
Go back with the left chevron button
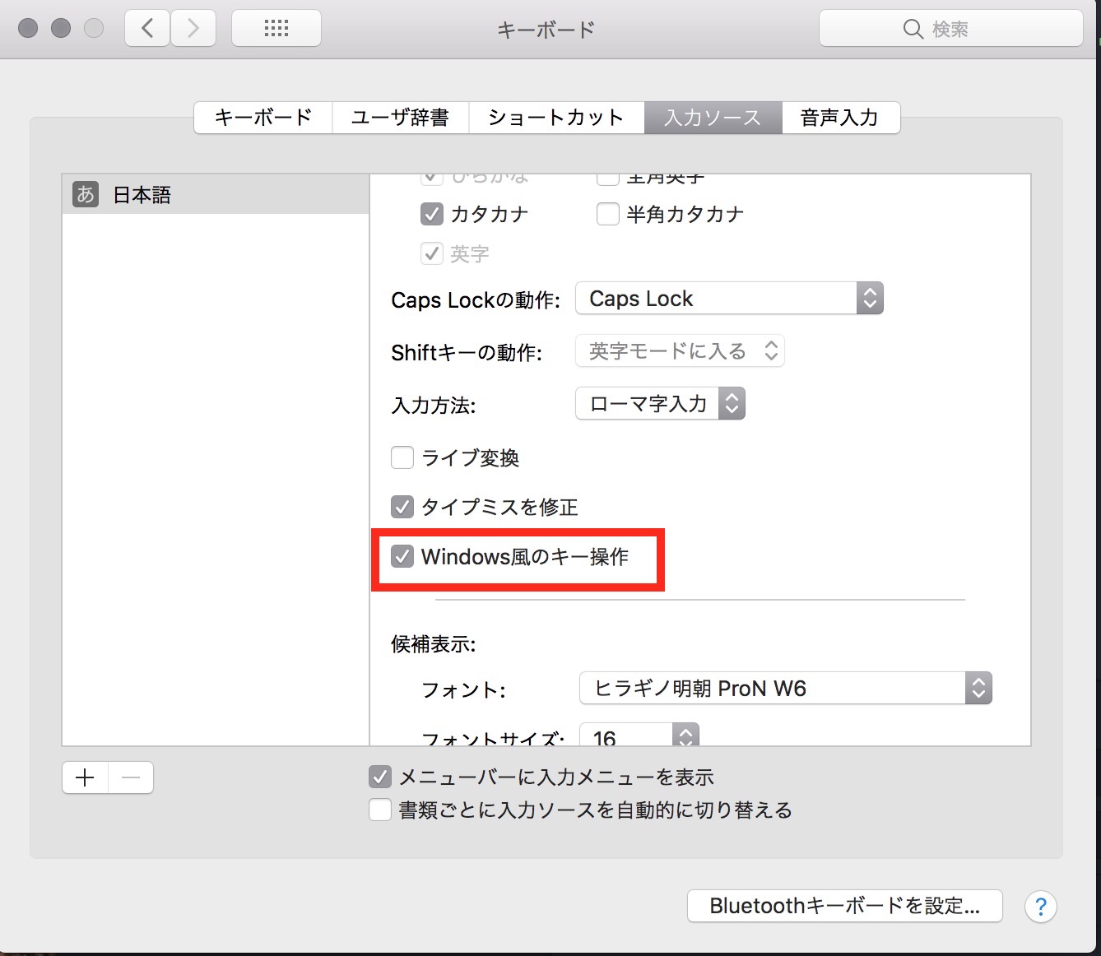[x=147, y=29]
